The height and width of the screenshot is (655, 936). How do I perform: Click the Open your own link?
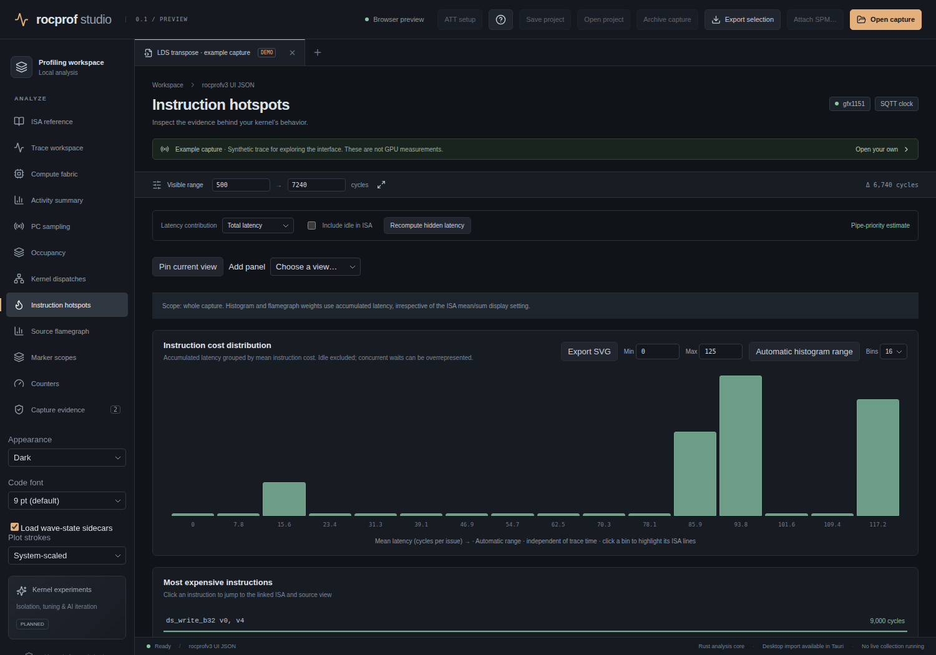[x=882, y=149]
